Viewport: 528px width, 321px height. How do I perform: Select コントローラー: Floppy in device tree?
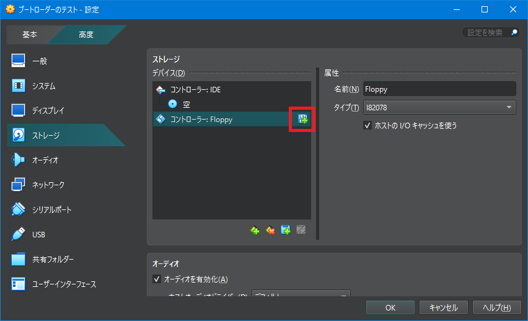(x=232, y=119)
